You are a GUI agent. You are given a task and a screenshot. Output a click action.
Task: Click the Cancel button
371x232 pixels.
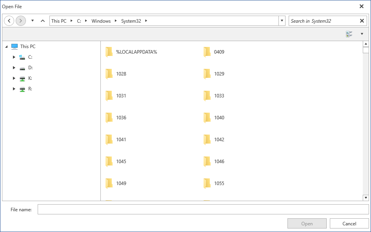click(x=349, y=223)
